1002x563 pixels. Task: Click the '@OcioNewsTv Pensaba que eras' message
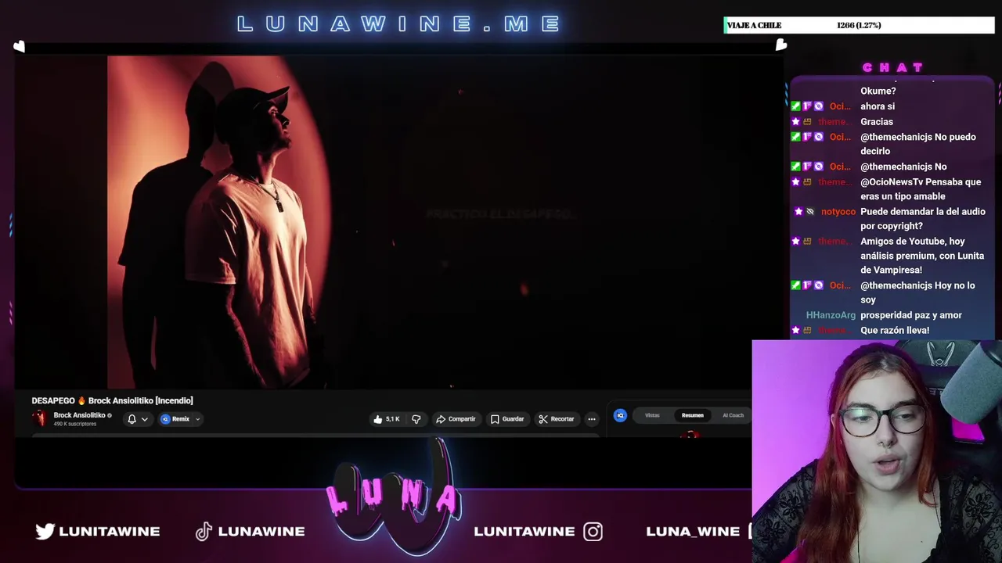pyautogui.click(x=921, y=189)
